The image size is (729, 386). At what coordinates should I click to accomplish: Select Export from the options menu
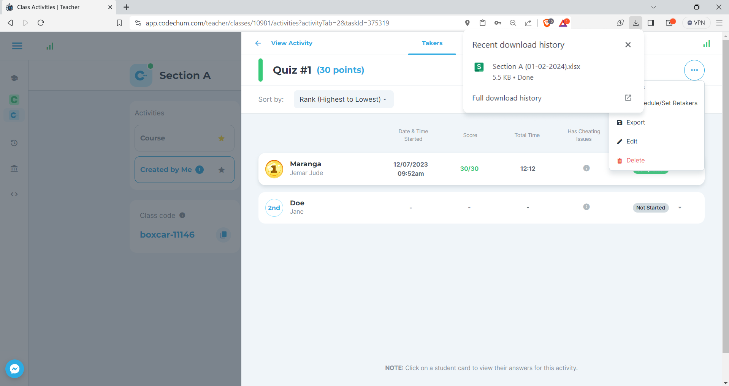[x=635, y=123]
